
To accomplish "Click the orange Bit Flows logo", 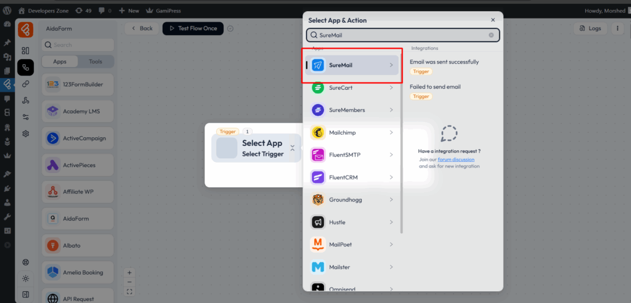I will (x=26, y=30).
